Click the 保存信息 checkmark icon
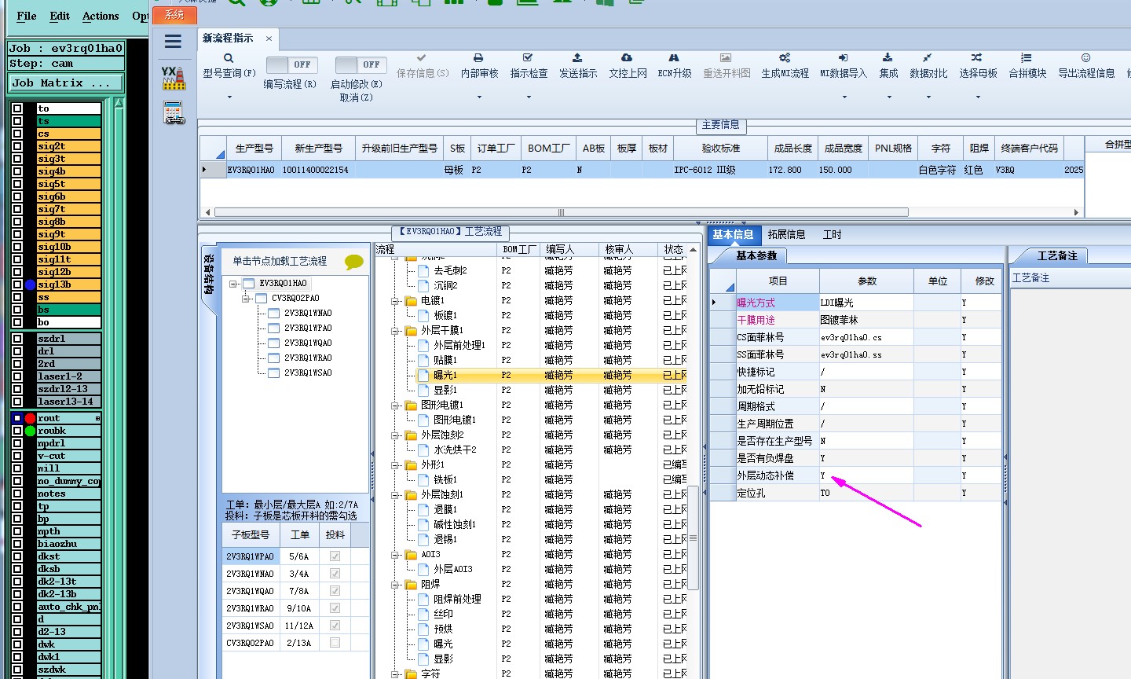This screenshot has height=679, width=1131. (422, 58)
